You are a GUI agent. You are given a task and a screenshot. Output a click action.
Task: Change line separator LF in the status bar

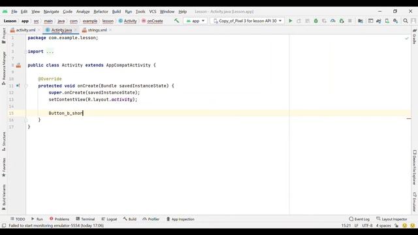[x=356, y=225]
